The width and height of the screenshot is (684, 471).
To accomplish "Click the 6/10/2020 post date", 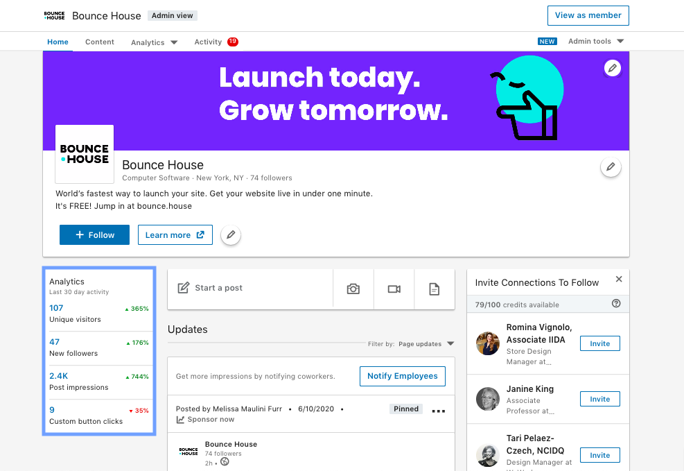I will 316,409.
